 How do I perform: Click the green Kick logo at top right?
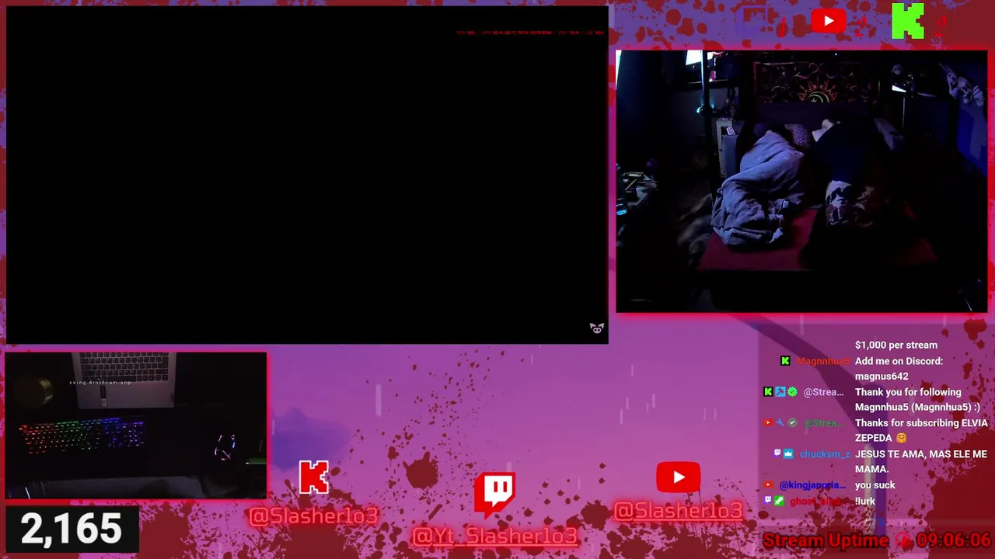pyautogui.click(x=908, y=21)
